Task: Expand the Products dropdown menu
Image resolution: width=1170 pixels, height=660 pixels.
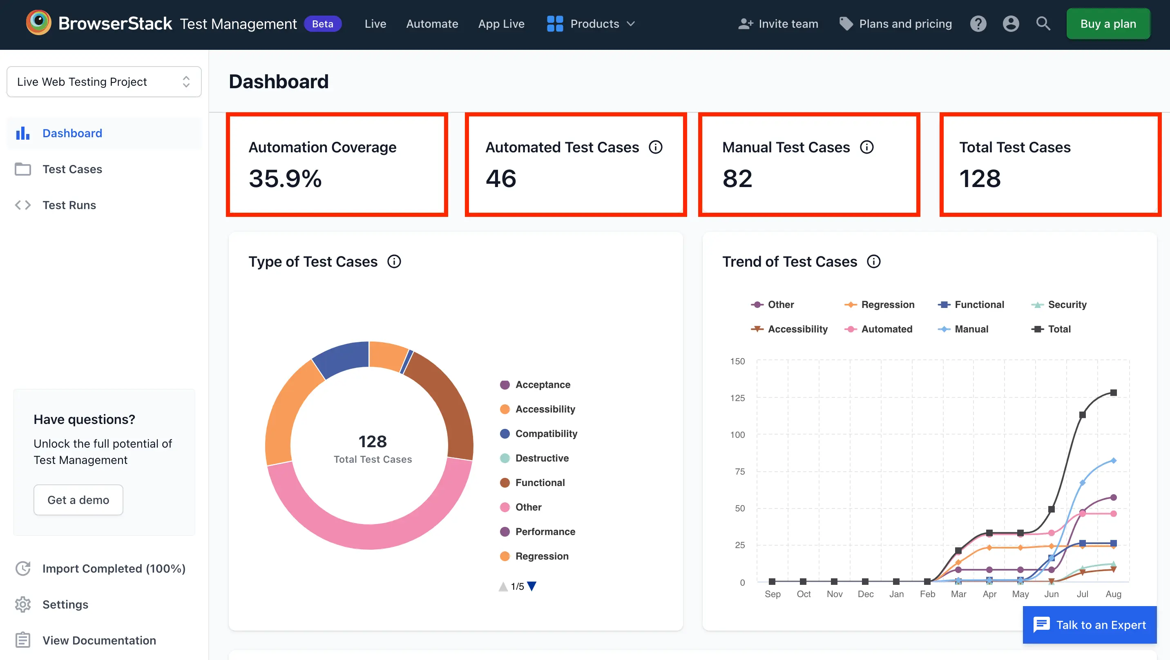Action: 590,24
